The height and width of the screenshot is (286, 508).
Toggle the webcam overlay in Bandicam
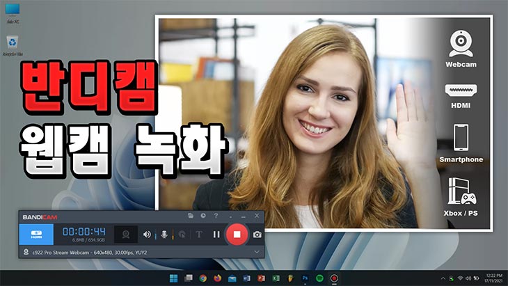126,235
